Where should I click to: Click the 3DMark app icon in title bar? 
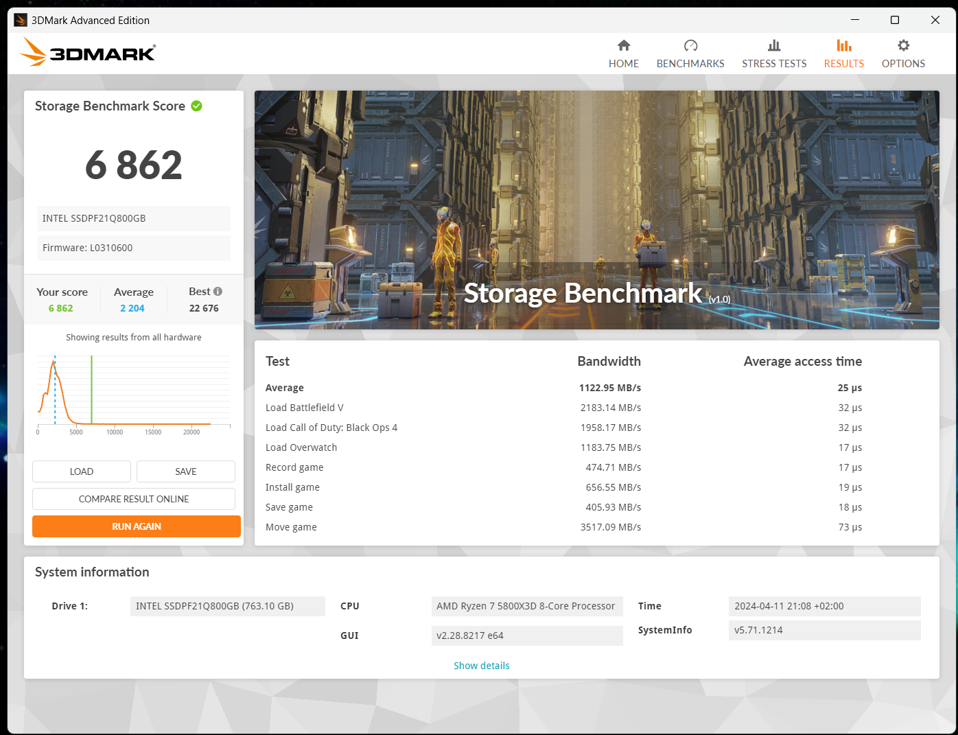21,20
